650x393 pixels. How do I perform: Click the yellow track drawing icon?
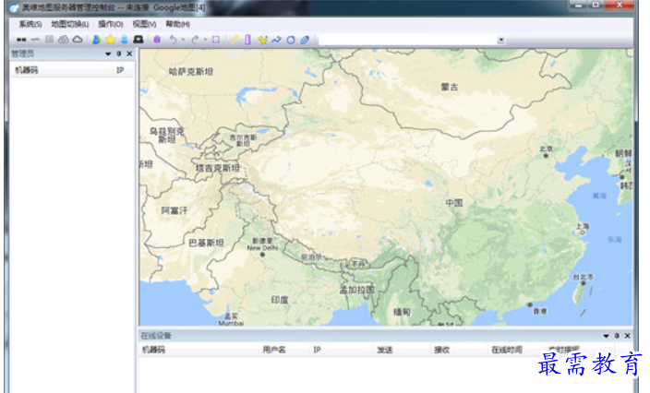tap(235, 40)
